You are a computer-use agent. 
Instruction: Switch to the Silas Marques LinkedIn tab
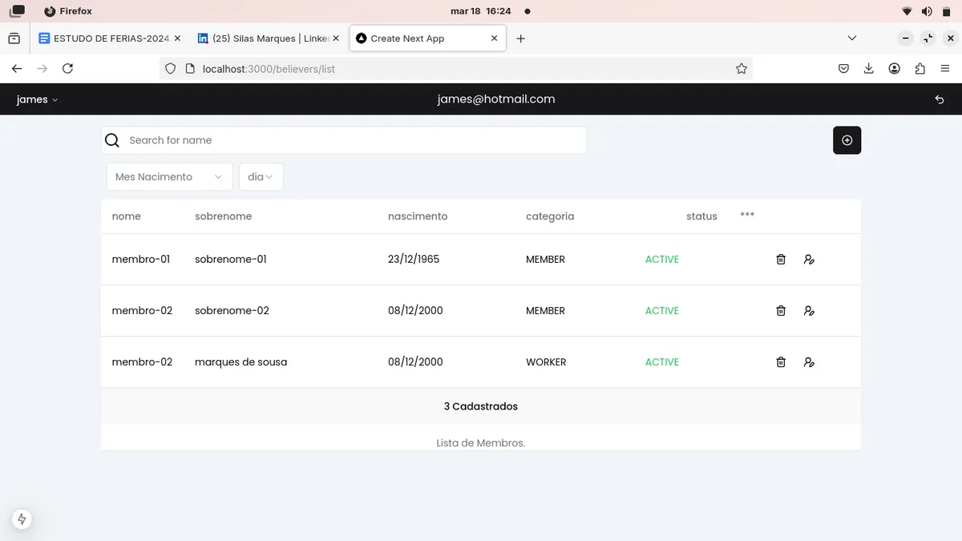click(x=265, y=38)
